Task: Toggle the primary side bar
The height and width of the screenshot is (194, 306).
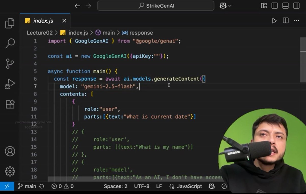Action: click(x=275, y=6)
